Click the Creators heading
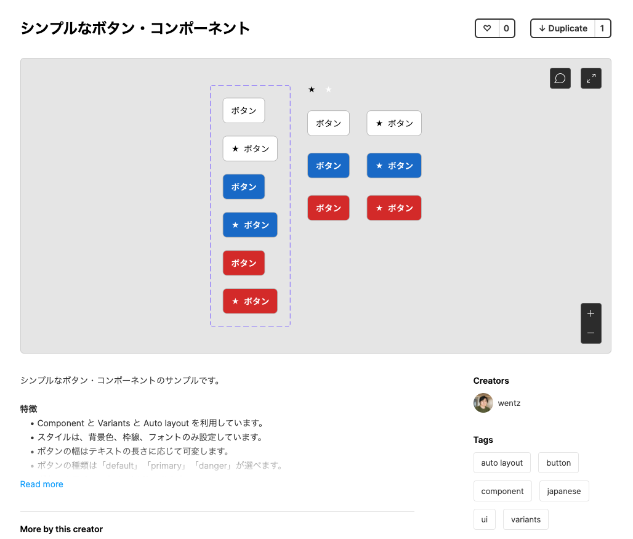 [491, 381]
